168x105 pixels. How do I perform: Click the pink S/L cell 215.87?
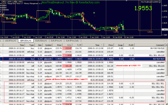(x=67, y=48)
